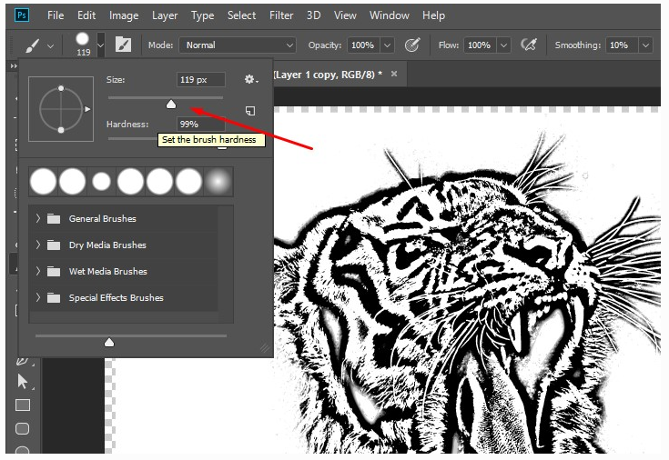Open the Help menu
Screen dimensions: 669x460
pyautogui.click(x=433, y=15)
